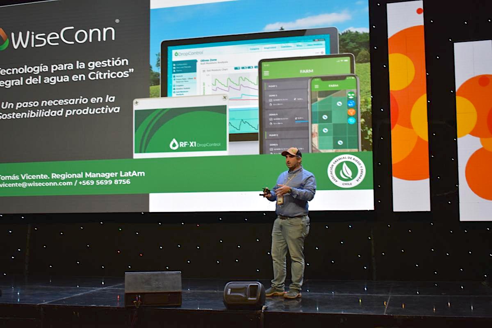Viewport: 492px width, 328px height.
Task: Tap the blue round icon on the phone map
Action: [x=351, y=103]
